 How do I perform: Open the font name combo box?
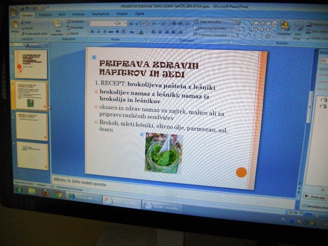(103, 23)
